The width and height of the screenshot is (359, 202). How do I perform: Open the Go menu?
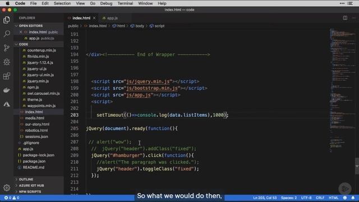point(93,3)
